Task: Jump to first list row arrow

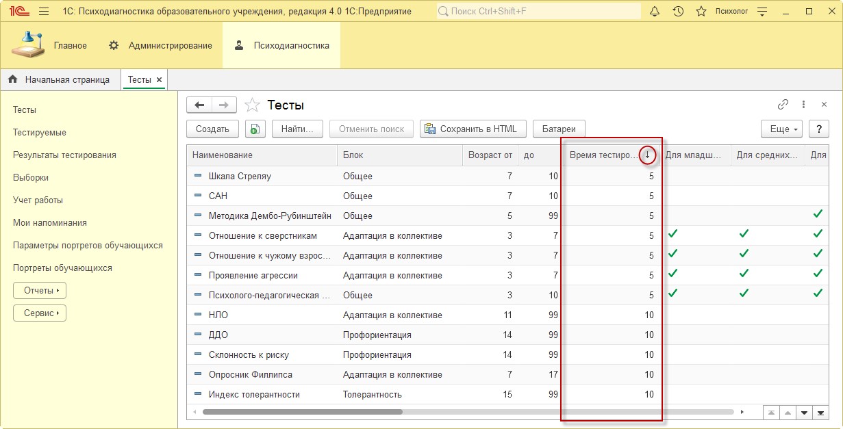Action: tap(771, 413)
